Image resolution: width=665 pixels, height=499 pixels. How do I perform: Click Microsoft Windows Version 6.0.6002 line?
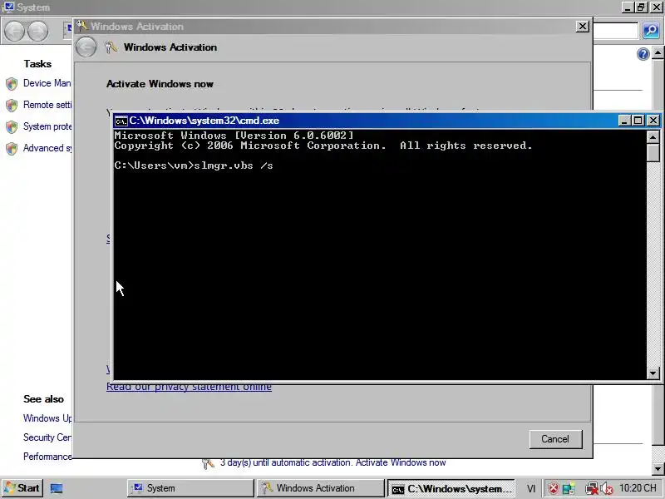(x=234, y=136)
